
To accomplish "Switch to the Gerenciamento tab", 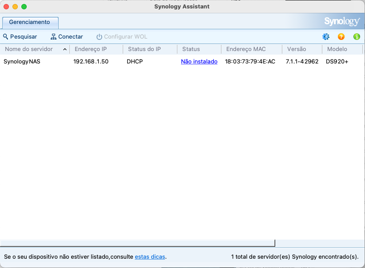I will coord(30,22).
